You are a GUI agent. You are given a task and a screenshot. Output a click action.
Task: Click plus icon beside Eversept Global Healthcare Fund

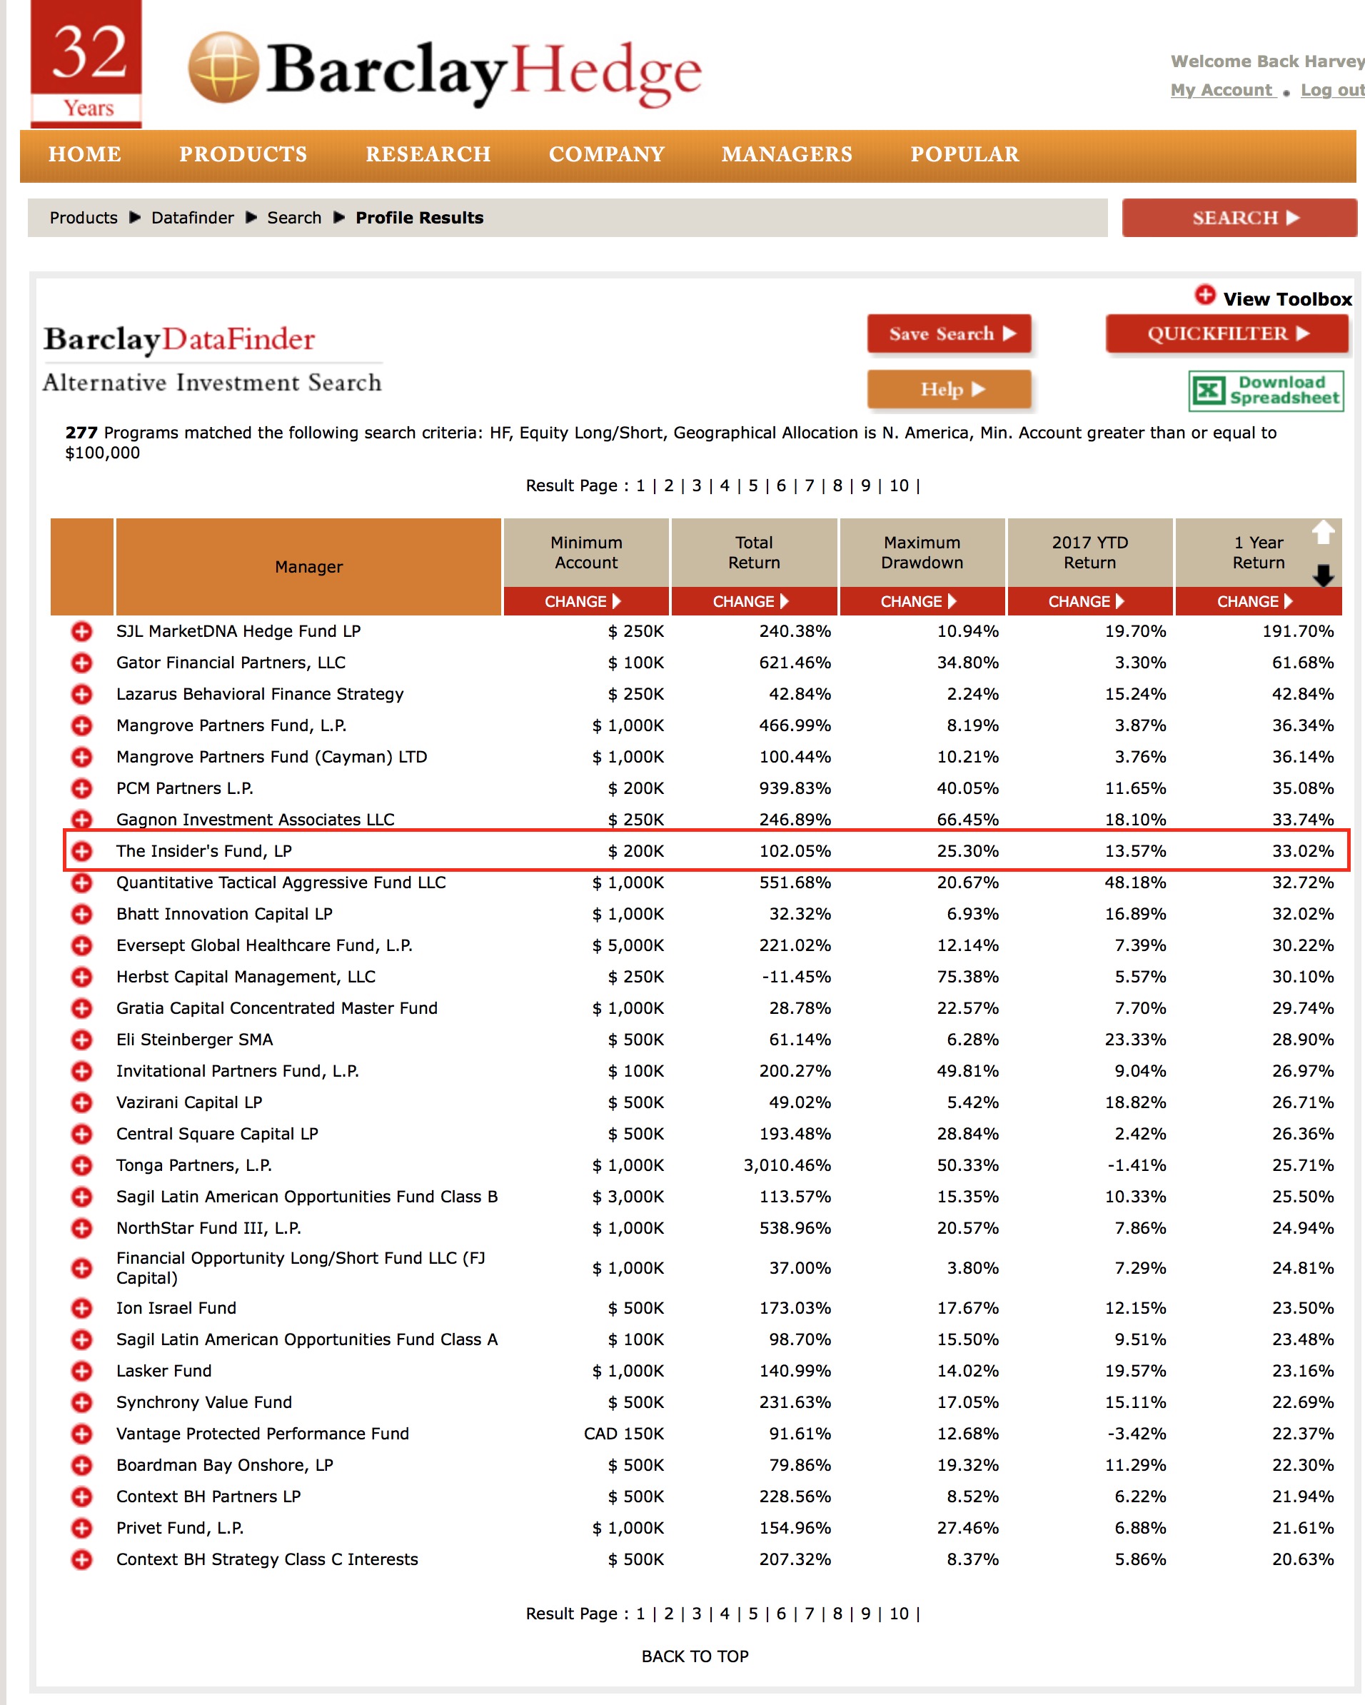[81, 945]
